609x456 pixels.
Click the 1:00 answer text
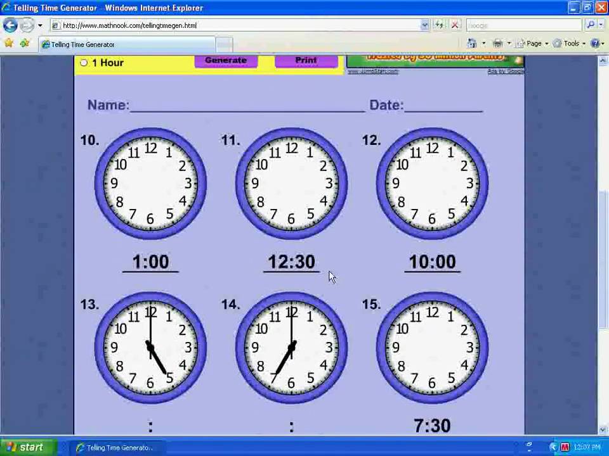point(151,262)
